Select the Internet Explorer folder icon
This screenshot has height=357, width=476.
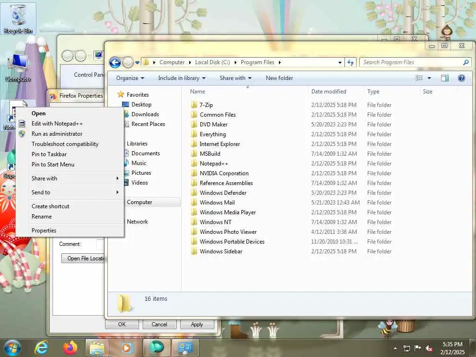tap(194, 144)
